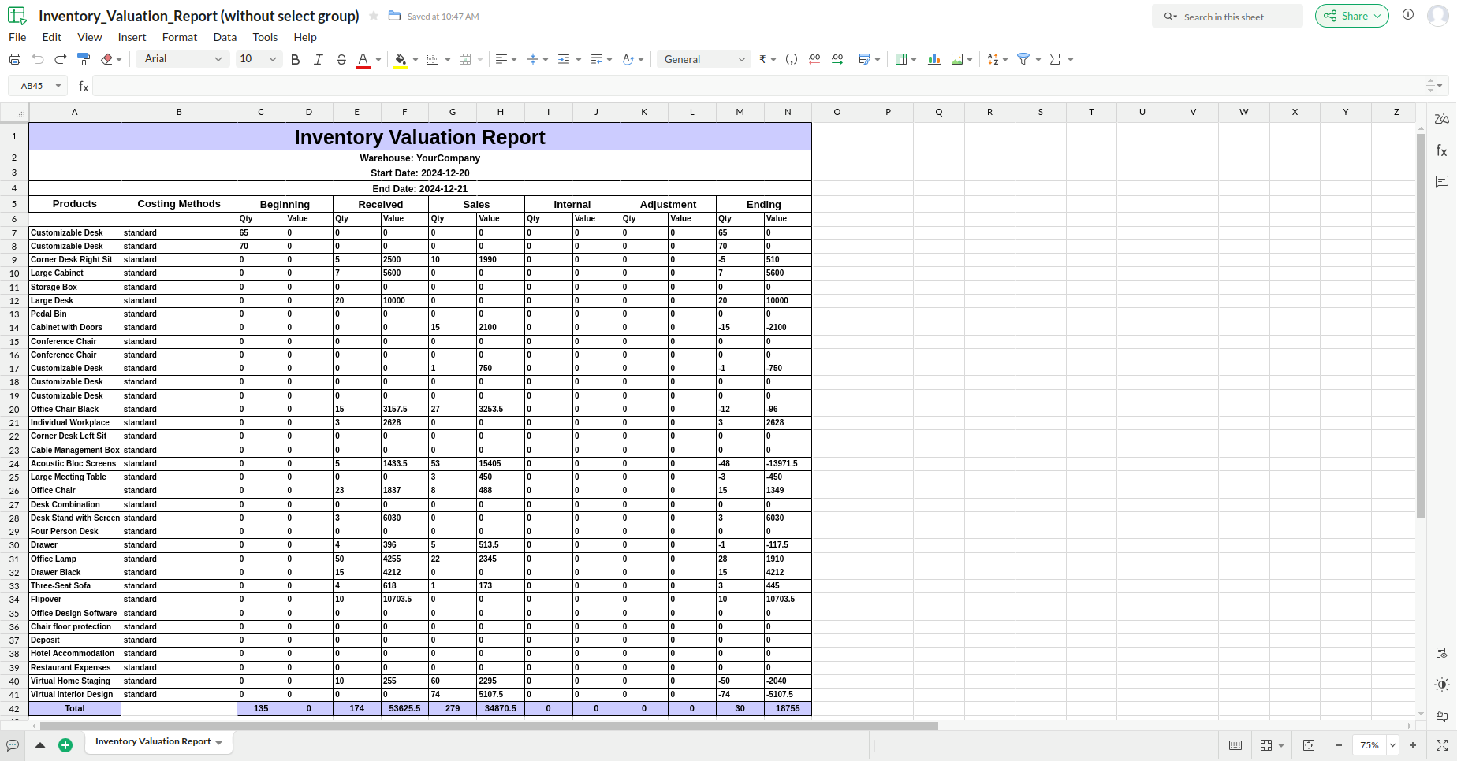Image resolution: width=1457 pixels, height=761 pixels.
Task: Toggle Bold formatting
Action: [x=296, y=59]
